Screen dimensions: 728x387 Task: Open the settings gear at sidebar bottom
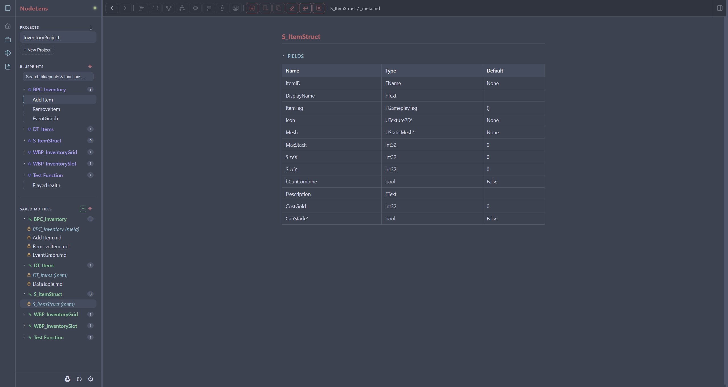click(x=91, y=379)
